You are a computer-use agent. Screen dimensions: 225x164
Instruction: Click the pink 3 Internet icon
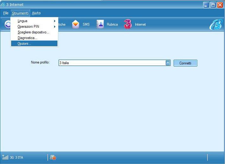click(128, 24)
